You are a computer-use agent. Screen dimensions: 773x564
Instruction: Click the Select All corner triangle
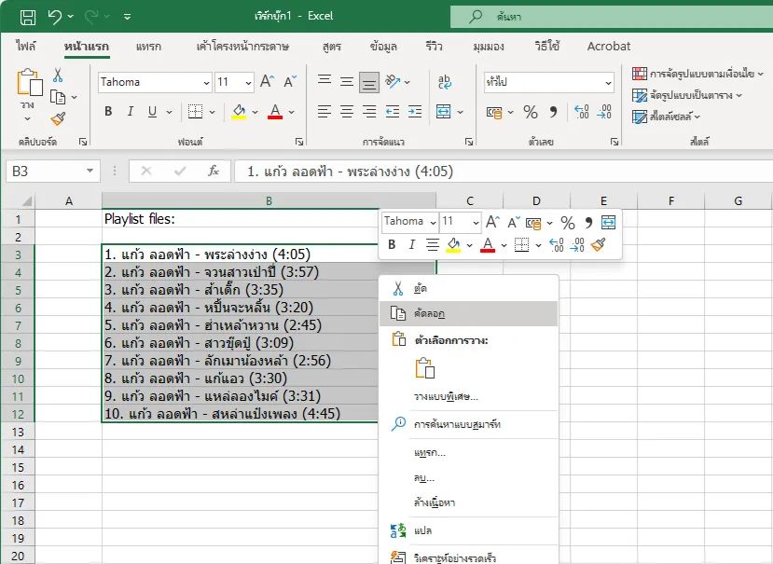pyautogui.click(x=25, y=200)
